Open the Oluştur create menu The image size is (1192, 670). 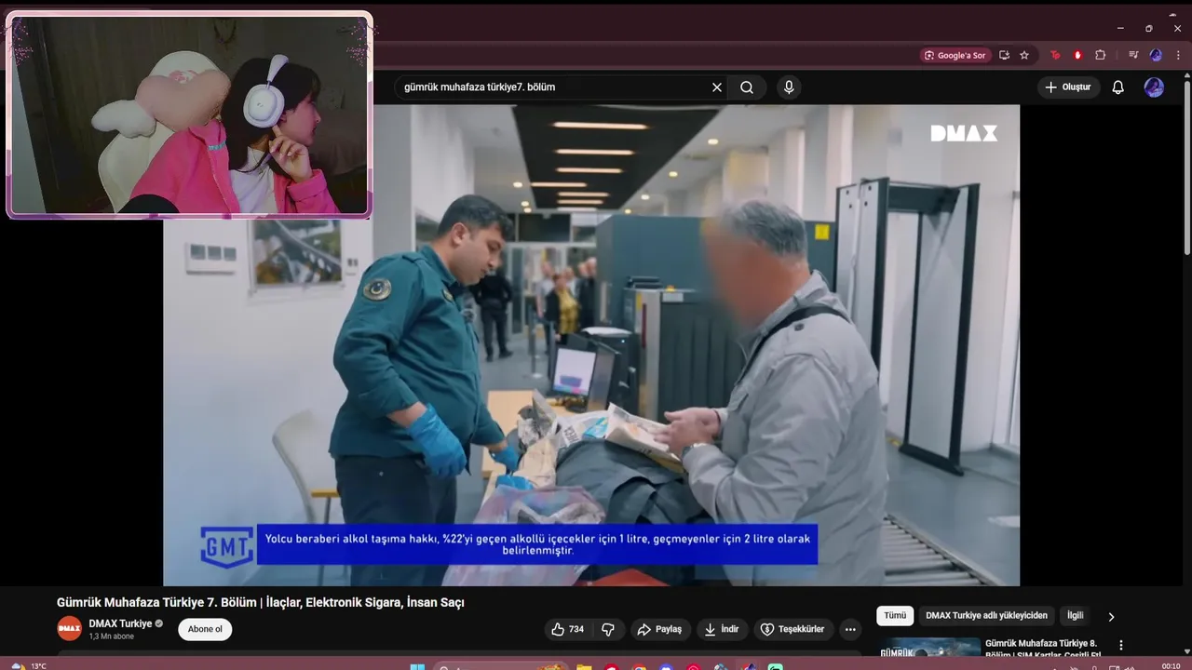click(1068, 87)
